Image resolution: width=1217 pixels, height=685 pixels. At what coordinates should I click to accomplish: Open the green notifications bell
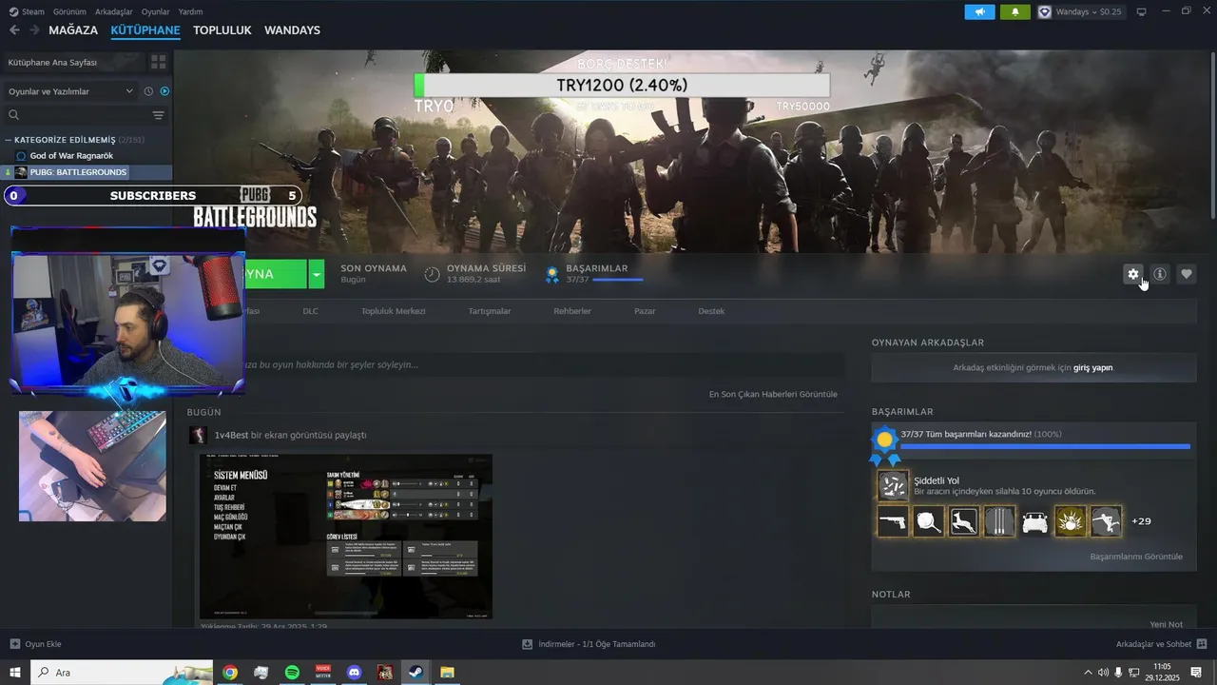[1015, 11]
